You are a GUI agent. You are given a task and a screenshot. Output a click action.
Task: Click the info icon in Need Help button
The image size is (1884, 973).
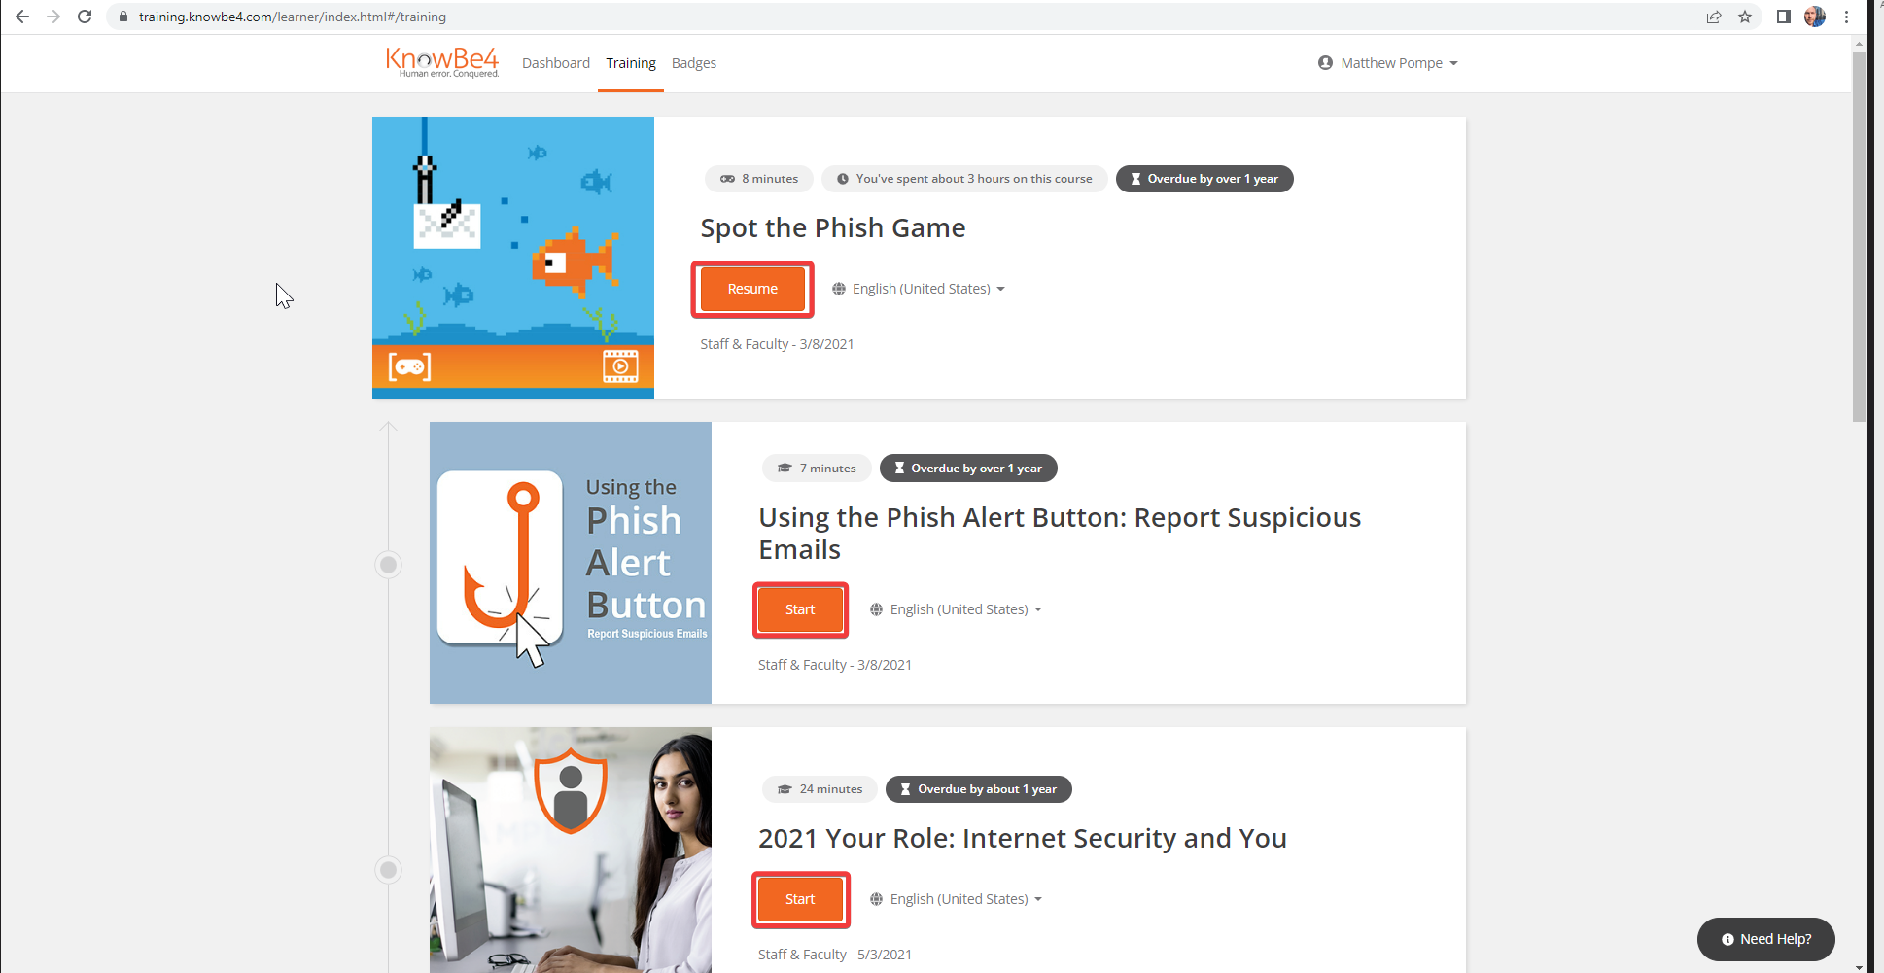click(1727, 939)
